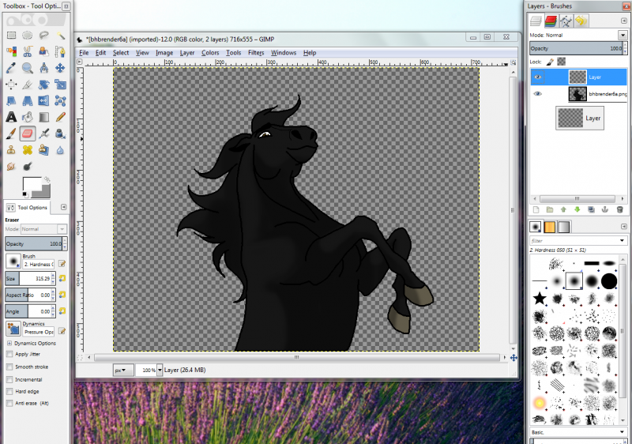Select the Airbrush tool
The height and width of the screenshot is (444, 632).
point(44,134)
